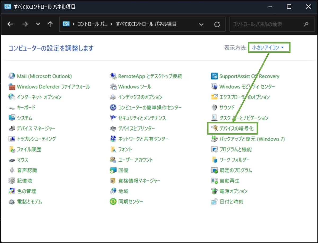Viewport: 318px width, 243px height.
Task: Click the 色の管理 icon
Action: [x=12, y=191]
